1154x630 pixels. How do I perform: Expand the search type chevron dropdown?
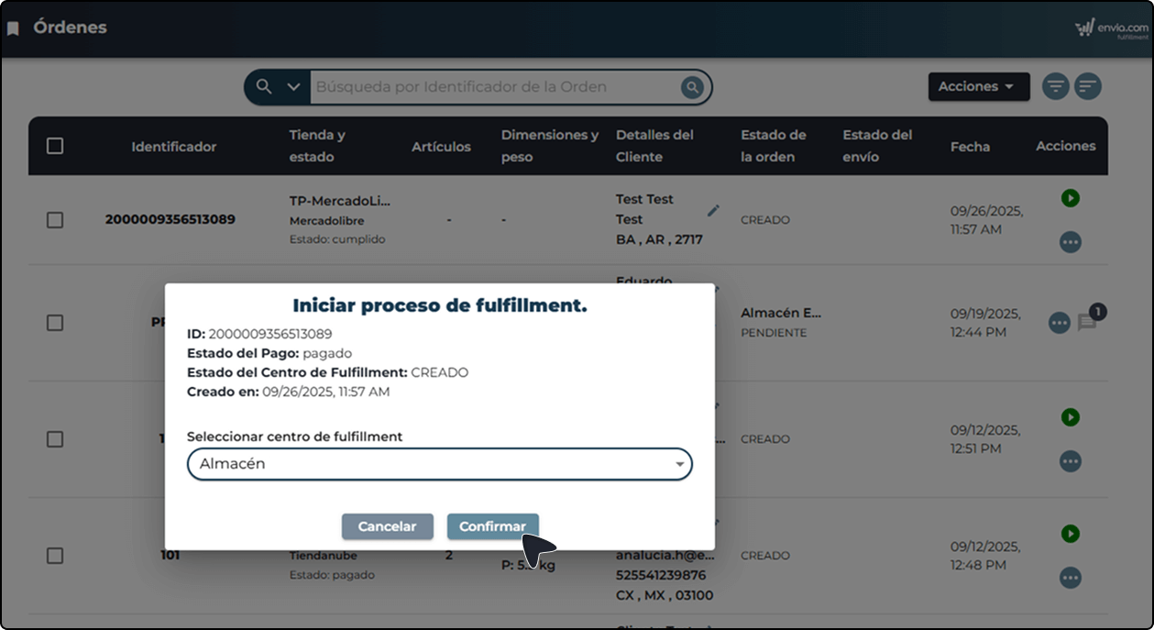pyautogui.click(x=293, y=87)
